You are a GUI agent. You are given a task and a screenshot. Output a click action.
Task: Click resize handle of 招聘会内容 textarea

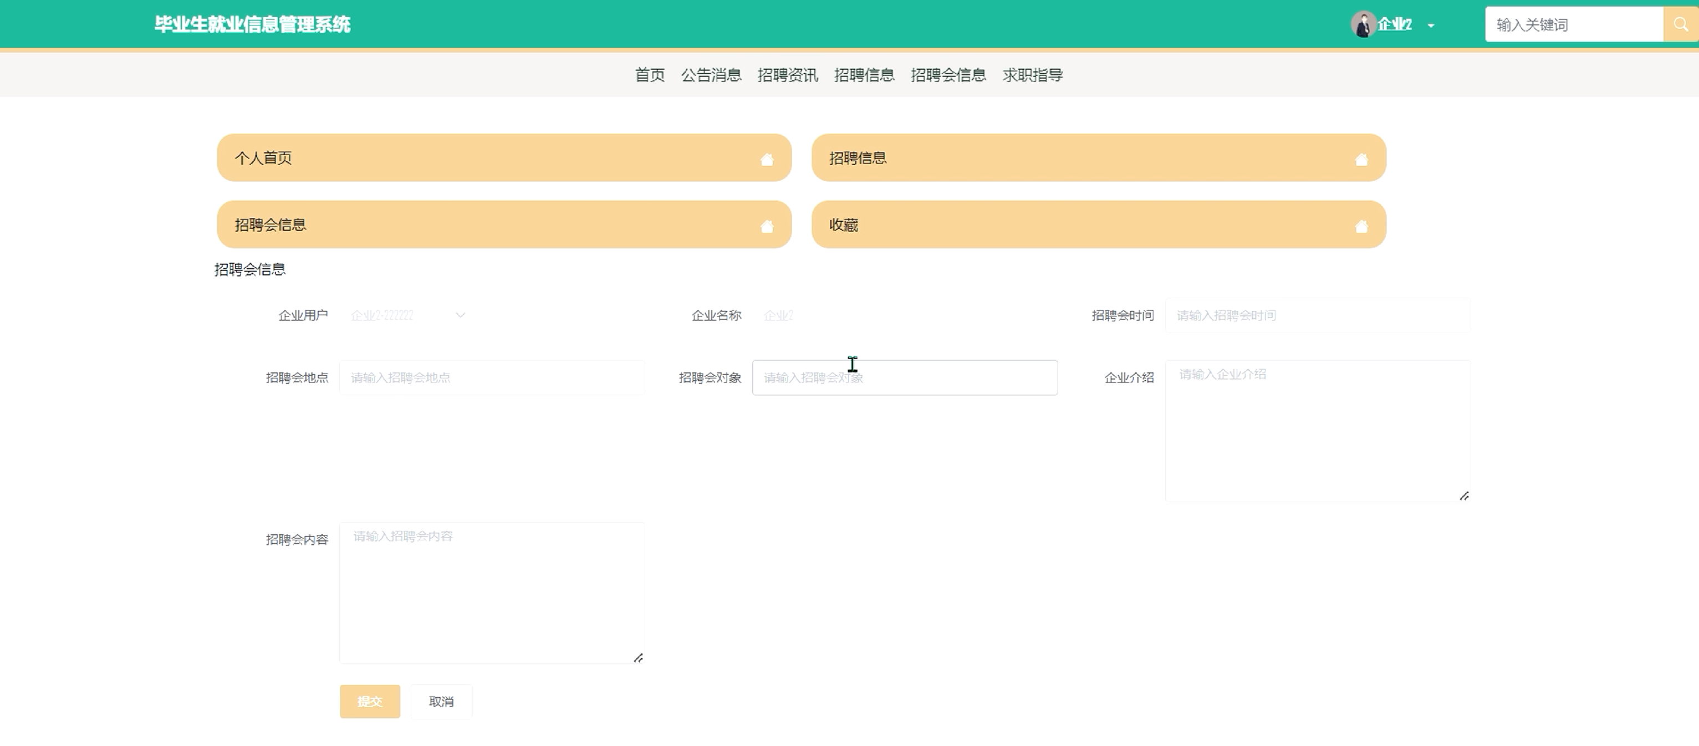pyautogui.click(x=638, y=658)
